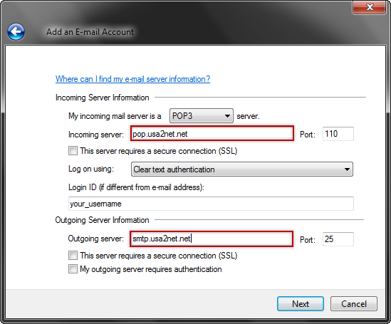Click the Outgoing server field smtp.usa2net.net
391x324 pixels.
(212, 239)
